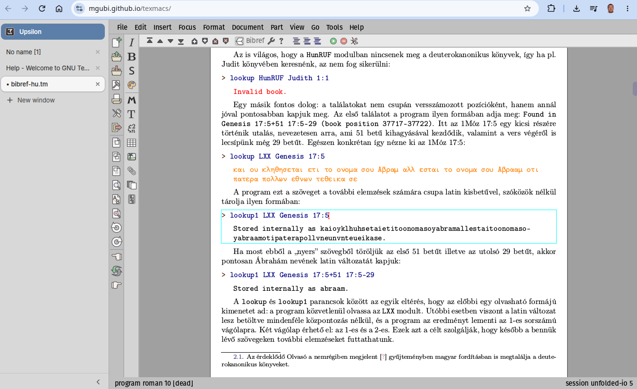Screen dimensions: 637x389
Task: Undo with the counterclockwise arrow icon
Action: point(117,228)
